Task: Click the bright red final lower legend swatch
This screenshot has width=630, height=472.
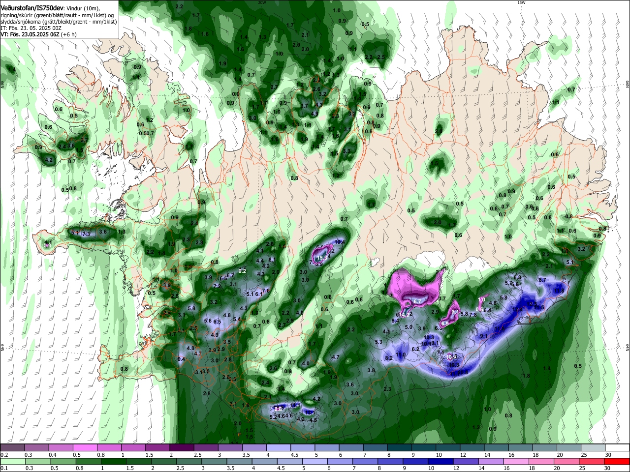Action: [x=617, y=462]
